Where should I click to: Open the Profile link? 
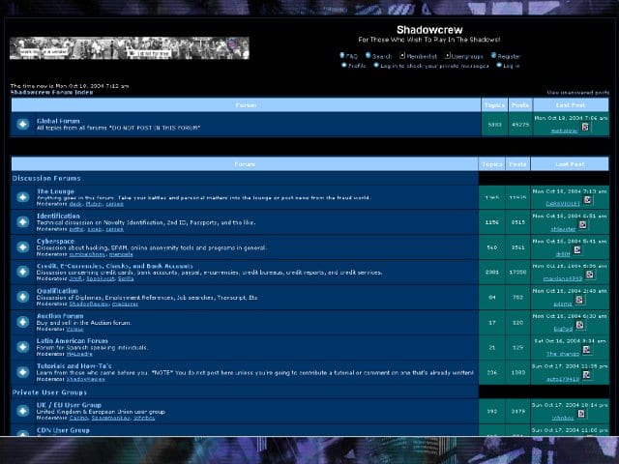click(357, 66)
